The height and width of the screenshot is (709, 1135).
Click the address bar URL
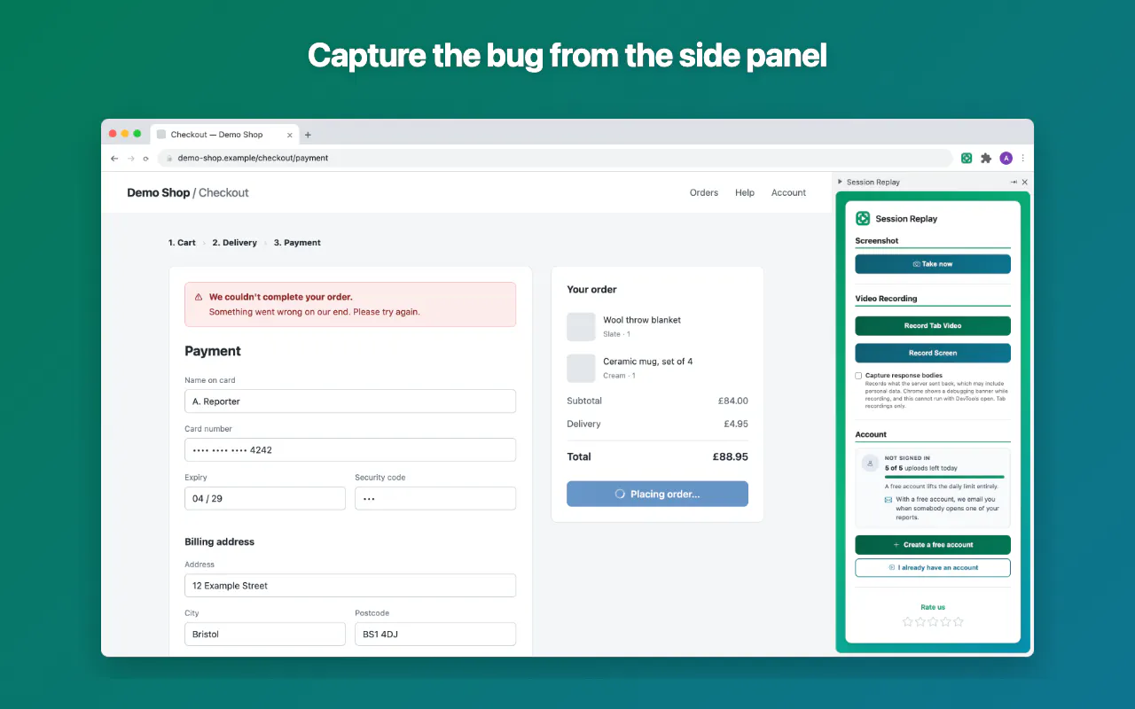(x=253, y=158)
